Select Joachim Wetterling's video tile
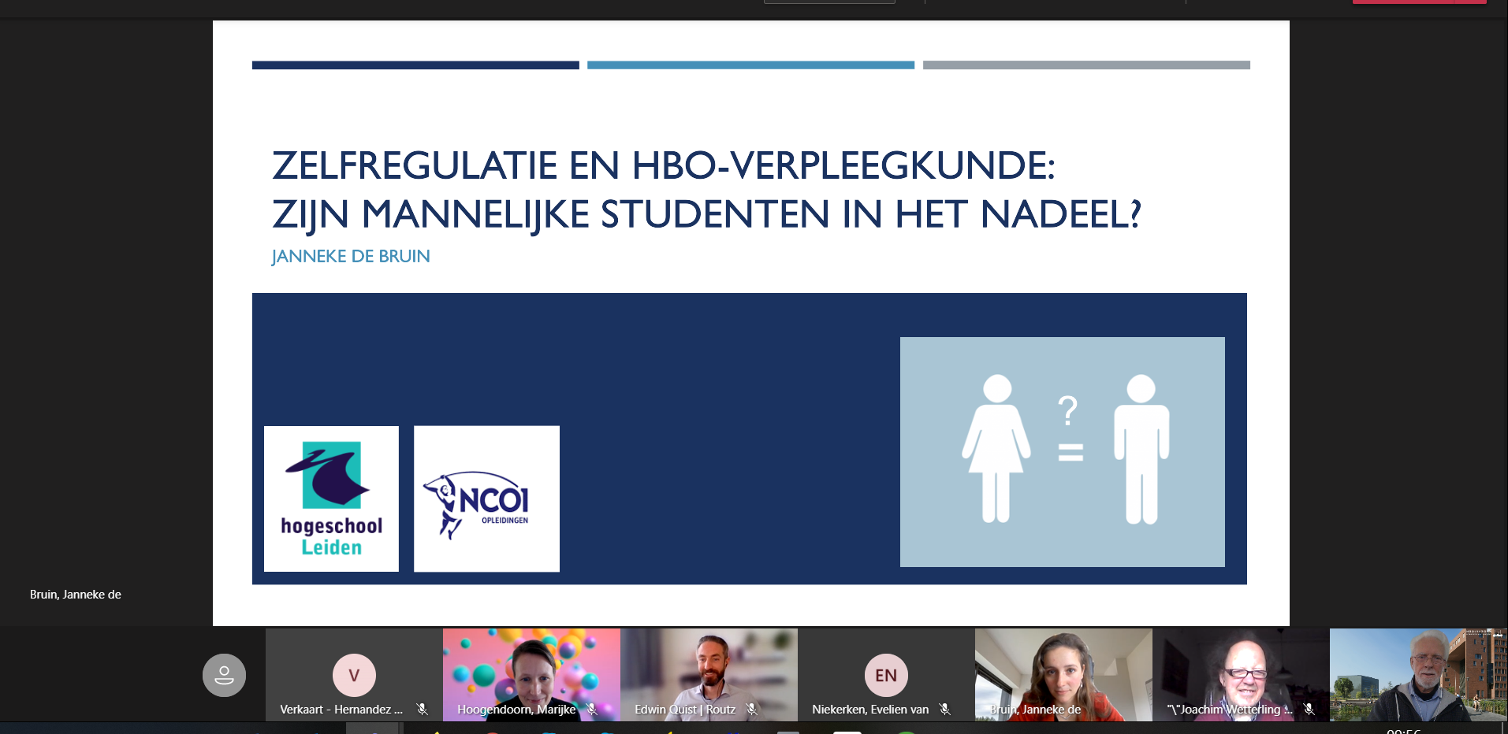This screenshot has height=734, width=1508. pos(1241,675)
